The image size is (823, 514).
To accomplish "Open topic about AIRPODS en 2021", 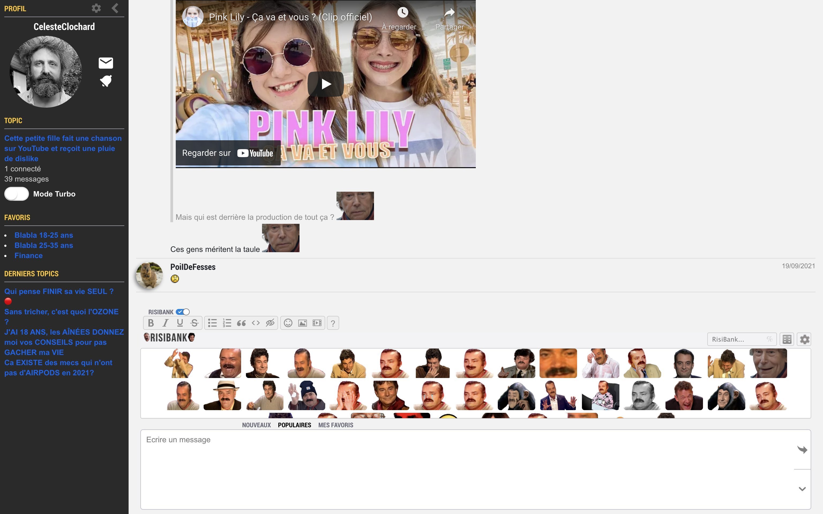I will pos(58,368).
